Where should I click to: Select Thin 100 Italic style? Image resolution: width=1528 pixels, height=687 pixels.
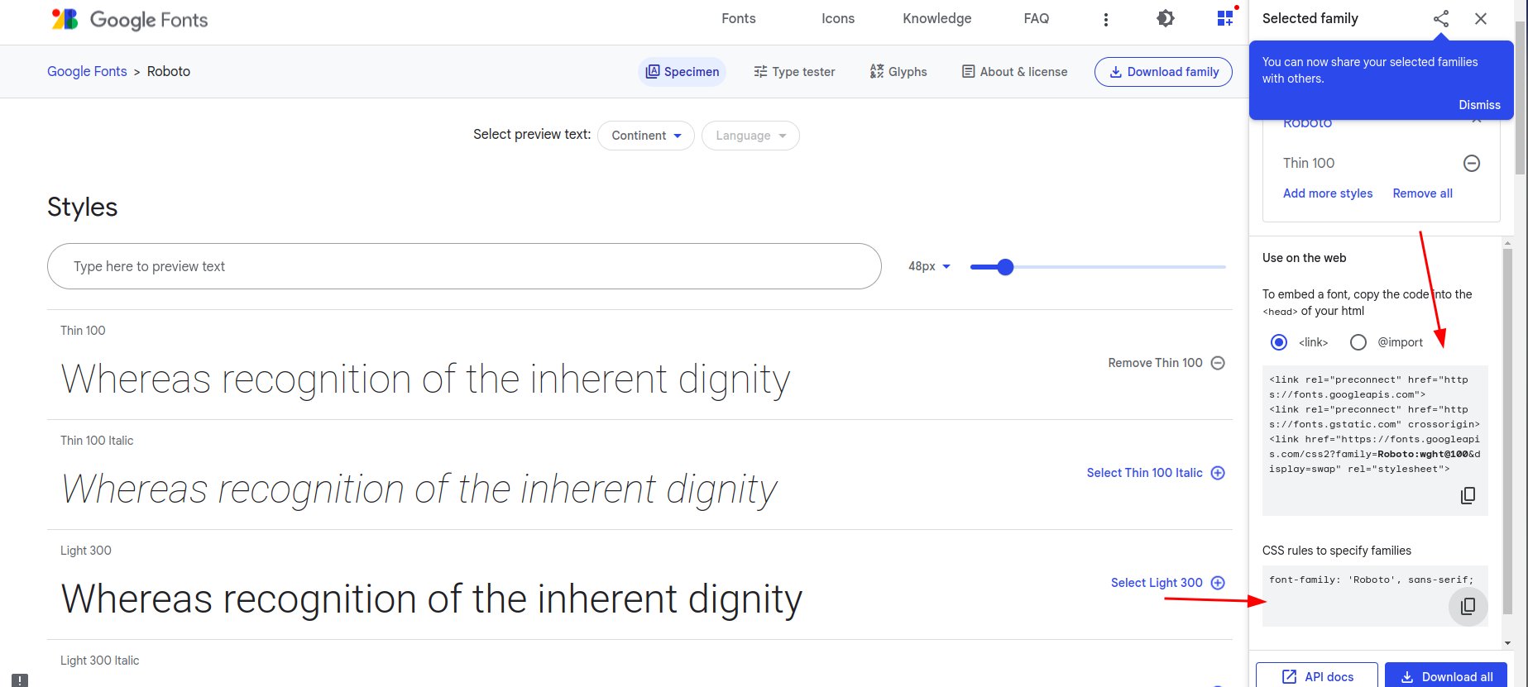point(1156,473)
